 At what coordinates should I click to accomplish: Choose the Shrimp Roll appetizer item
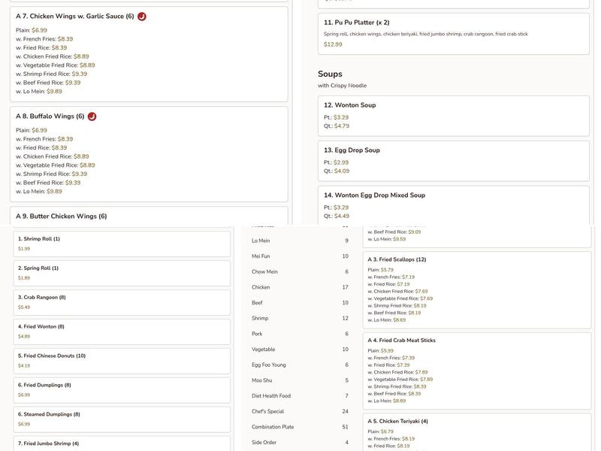(x=122, y=244)
